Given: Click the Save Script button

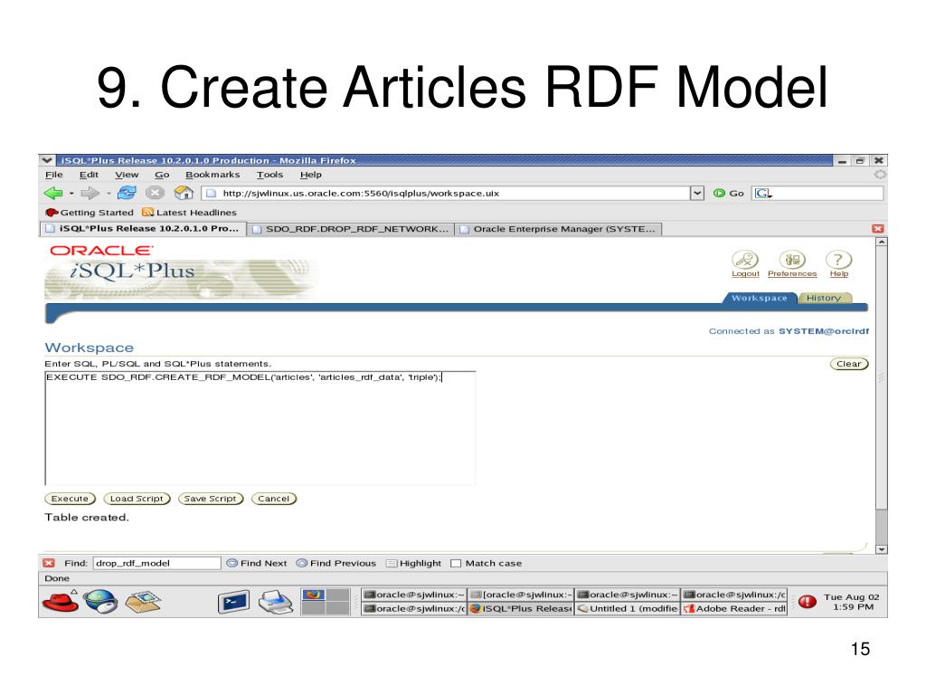Looking at the screenshot, I should tap(210, 499).
